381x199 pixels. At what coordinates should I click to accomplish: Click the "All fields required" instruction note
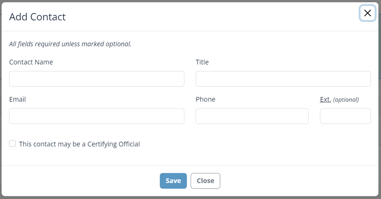(70, 44)
